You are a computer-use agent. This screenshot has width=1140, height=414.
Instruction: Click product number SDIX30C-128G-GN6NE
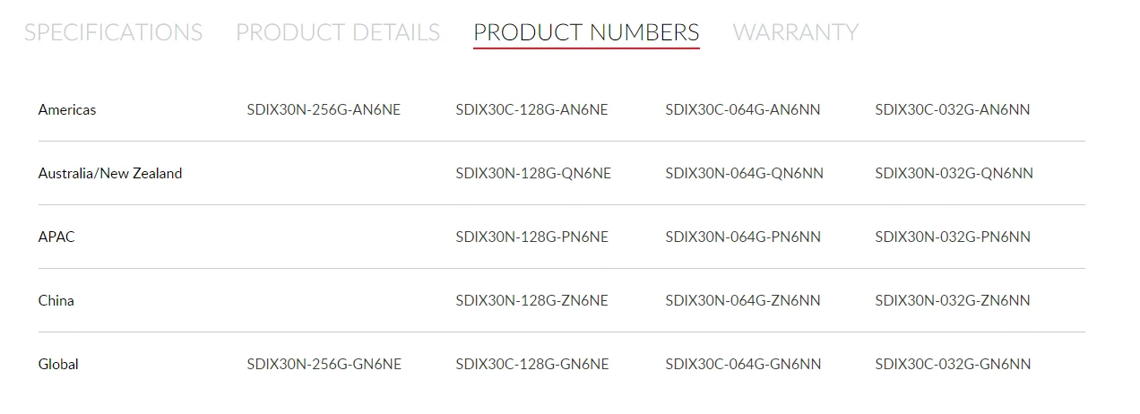[x=531, y=364]
